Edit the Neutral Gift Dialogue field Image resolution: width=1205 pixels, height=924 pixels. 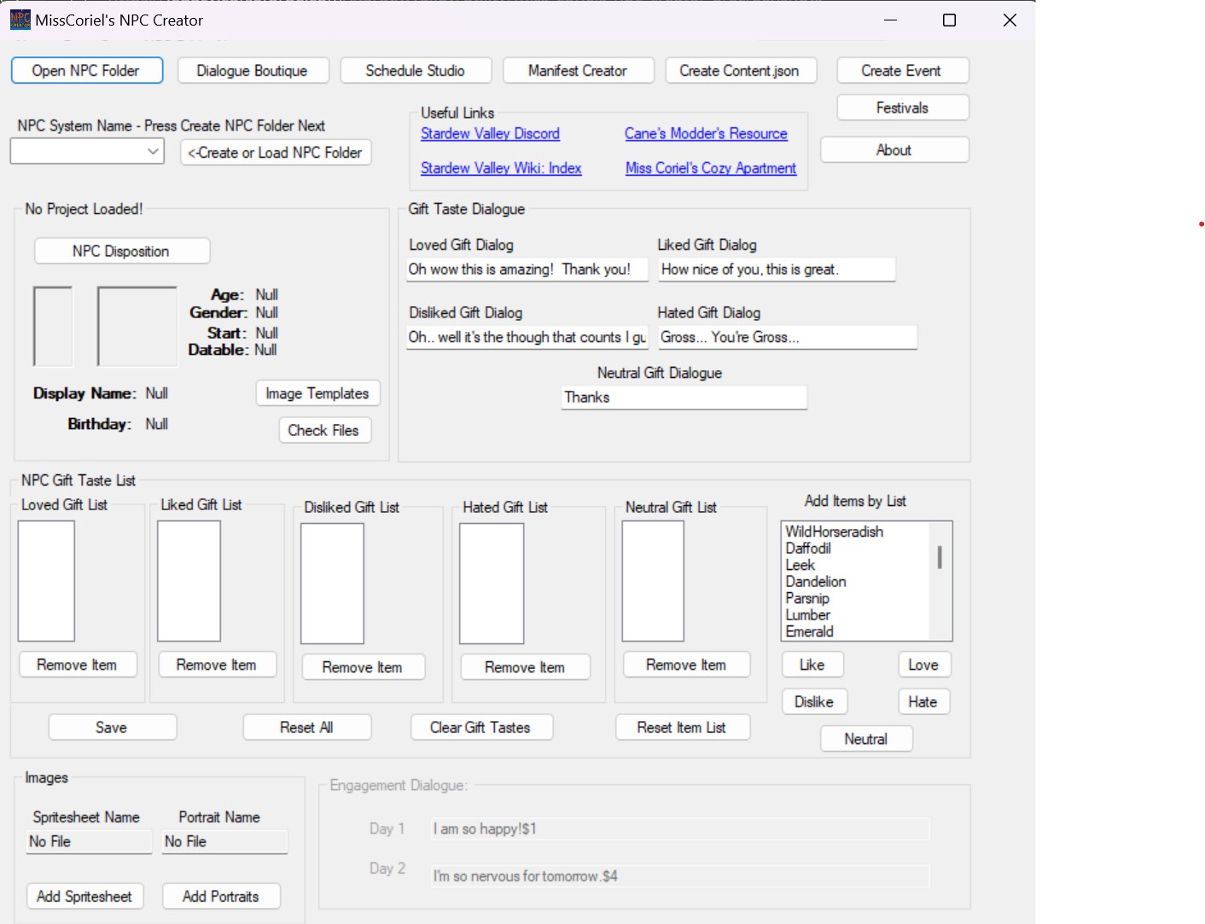tap(684, 398)
